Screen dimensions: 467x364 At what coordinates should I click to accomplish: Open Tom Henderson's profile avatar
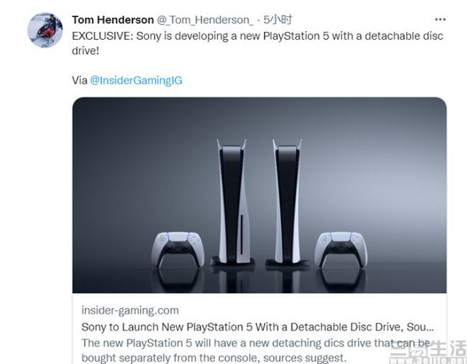pos(45,30)
